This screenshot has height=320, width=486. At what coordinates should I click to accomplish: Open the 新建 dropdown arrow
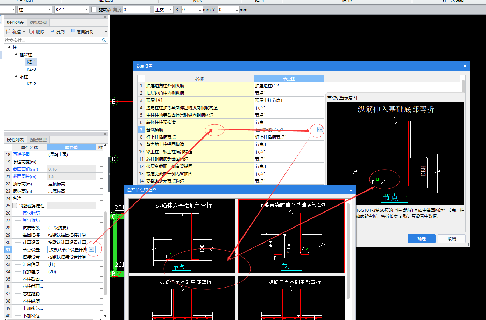click(x=24, y=32)
